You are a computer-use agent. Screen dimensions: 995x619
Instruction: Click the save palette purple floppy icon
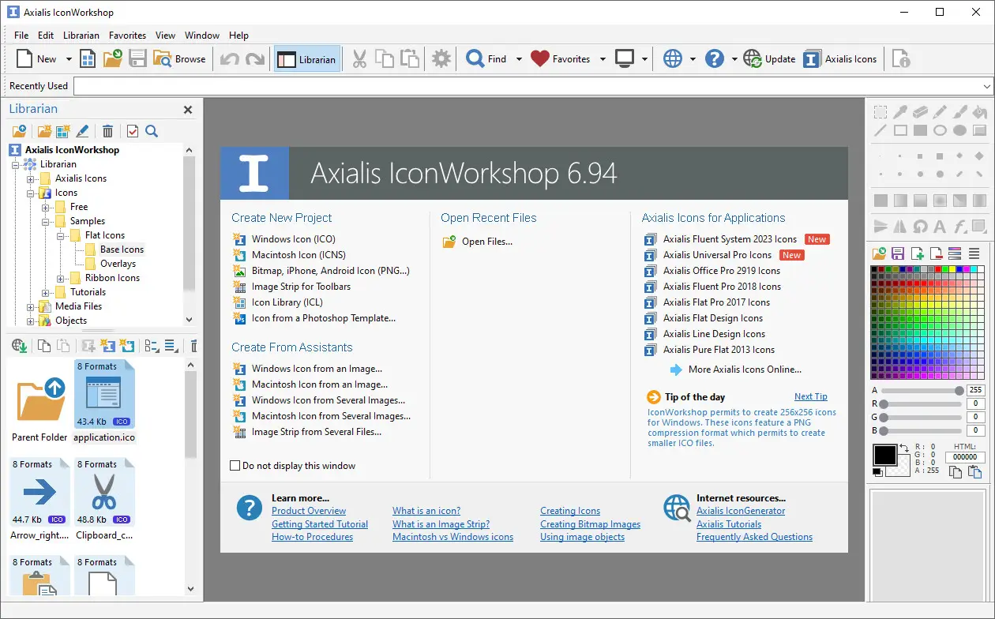tap(898, 253)
